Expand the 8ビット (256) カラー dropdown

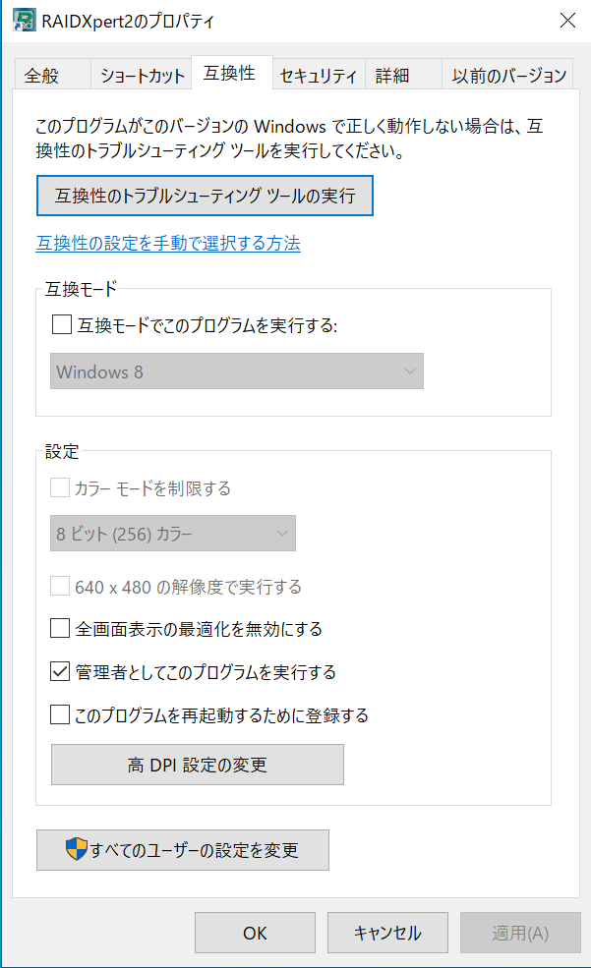coord(173,534)
